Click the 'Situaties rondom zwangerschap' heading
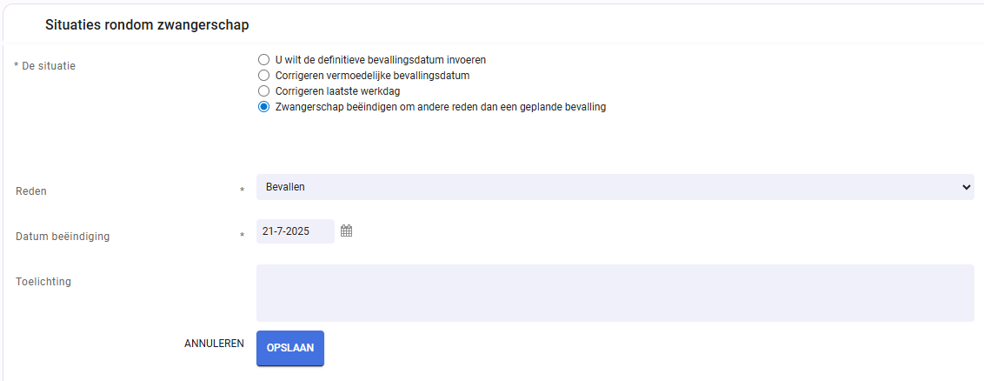The image size is (984, 381). pos(148,24)
